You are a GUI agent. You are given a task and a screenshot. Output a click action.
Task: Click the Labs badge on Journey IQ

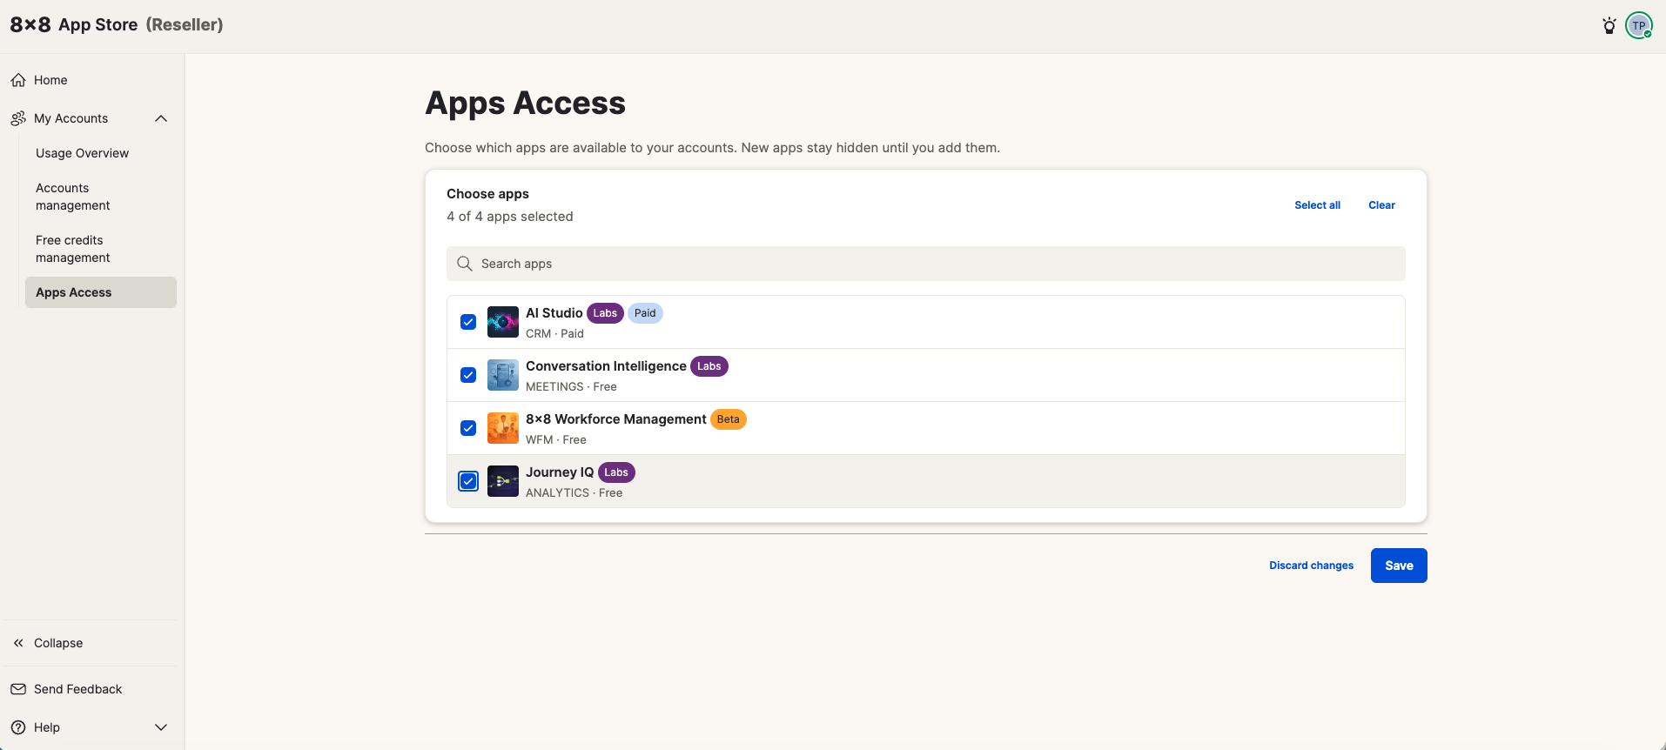pyautogui.click(x=616, y=472)
